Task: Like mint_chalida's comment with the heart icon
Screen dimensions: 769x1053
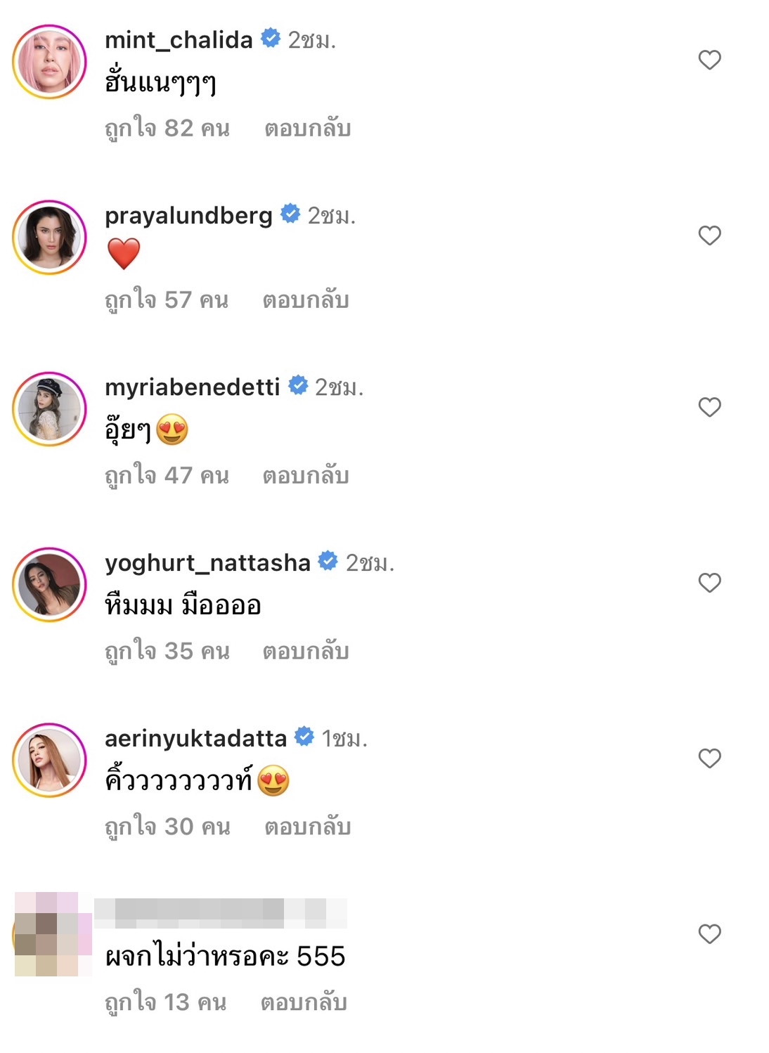Action: click(709, 60)
